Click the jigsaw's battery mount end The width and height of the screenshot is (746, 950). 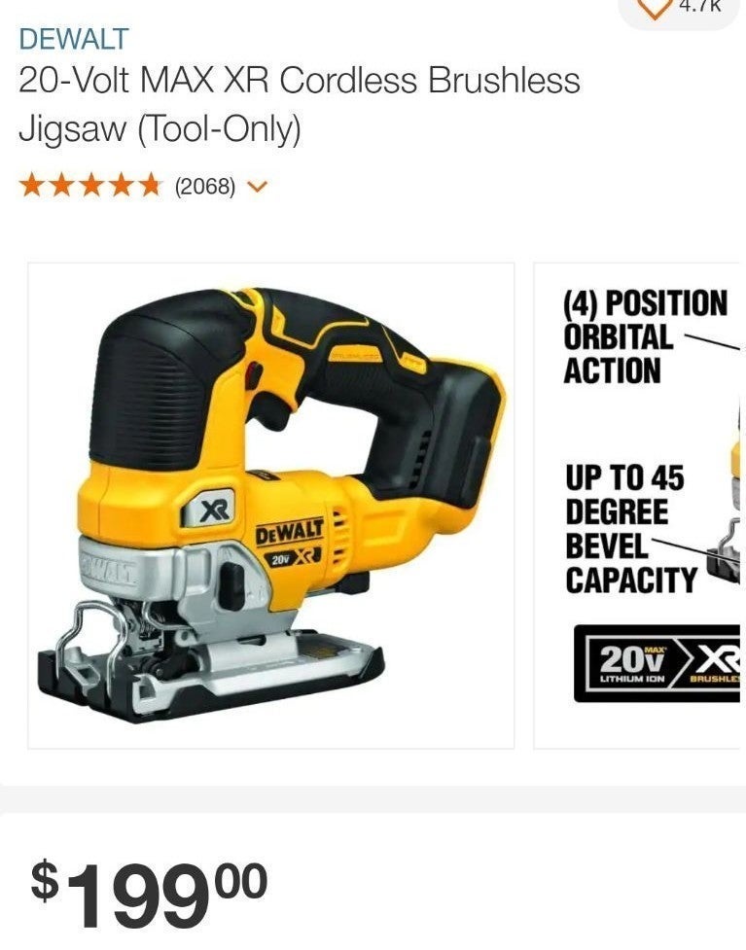coord(461,437)
